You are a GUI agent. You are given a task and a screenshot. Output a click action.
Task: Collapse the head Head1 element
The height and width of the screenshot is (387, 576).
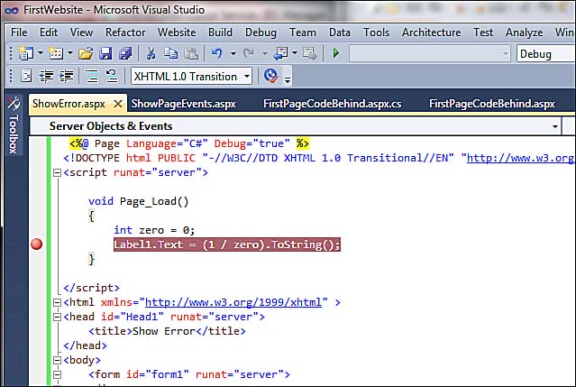pos(57,317)
